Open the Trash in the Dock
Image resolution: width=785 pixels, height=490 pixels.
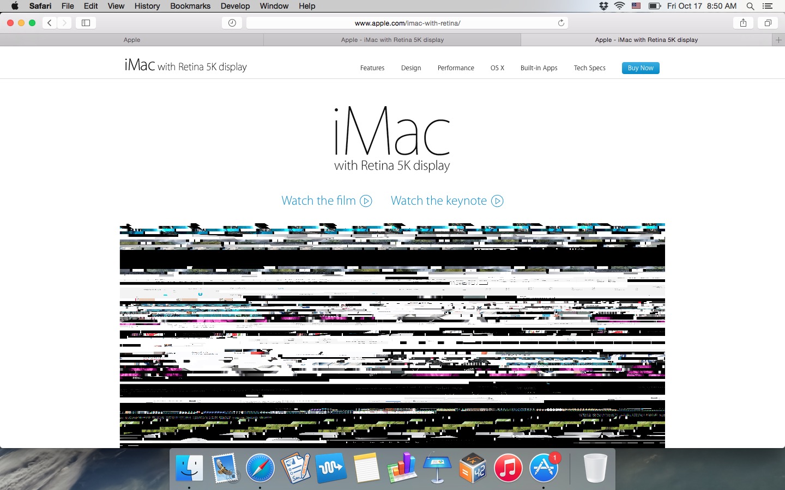click(x=595, y=468)
